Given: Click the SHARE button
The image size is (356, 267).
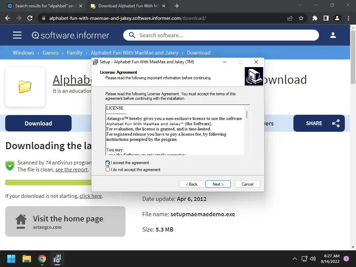Looking at the screenshot, I should [x=319, y=123].
